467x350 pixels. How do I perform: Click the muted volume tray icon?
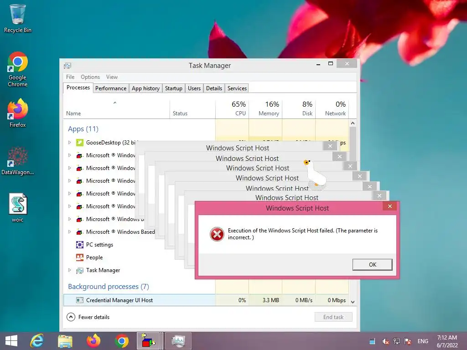click(385, 341)
